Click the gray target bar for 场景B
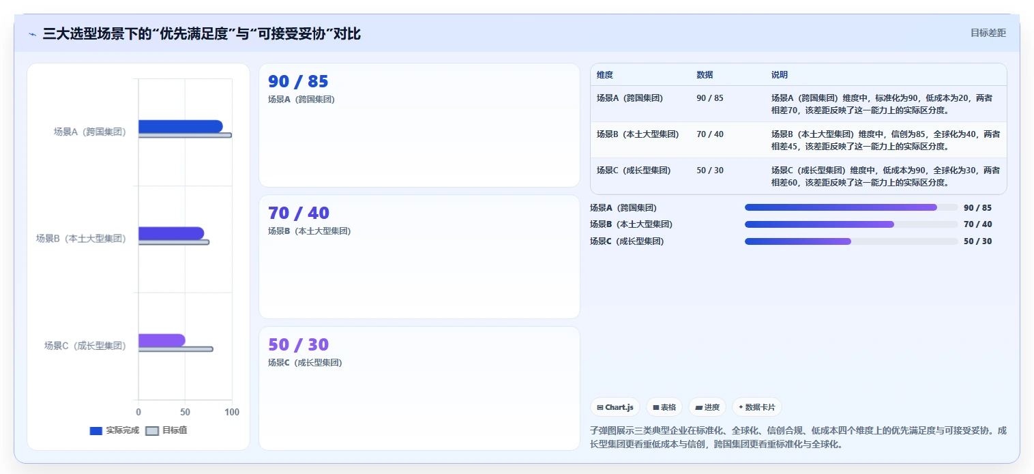 [x=173, y=242]
